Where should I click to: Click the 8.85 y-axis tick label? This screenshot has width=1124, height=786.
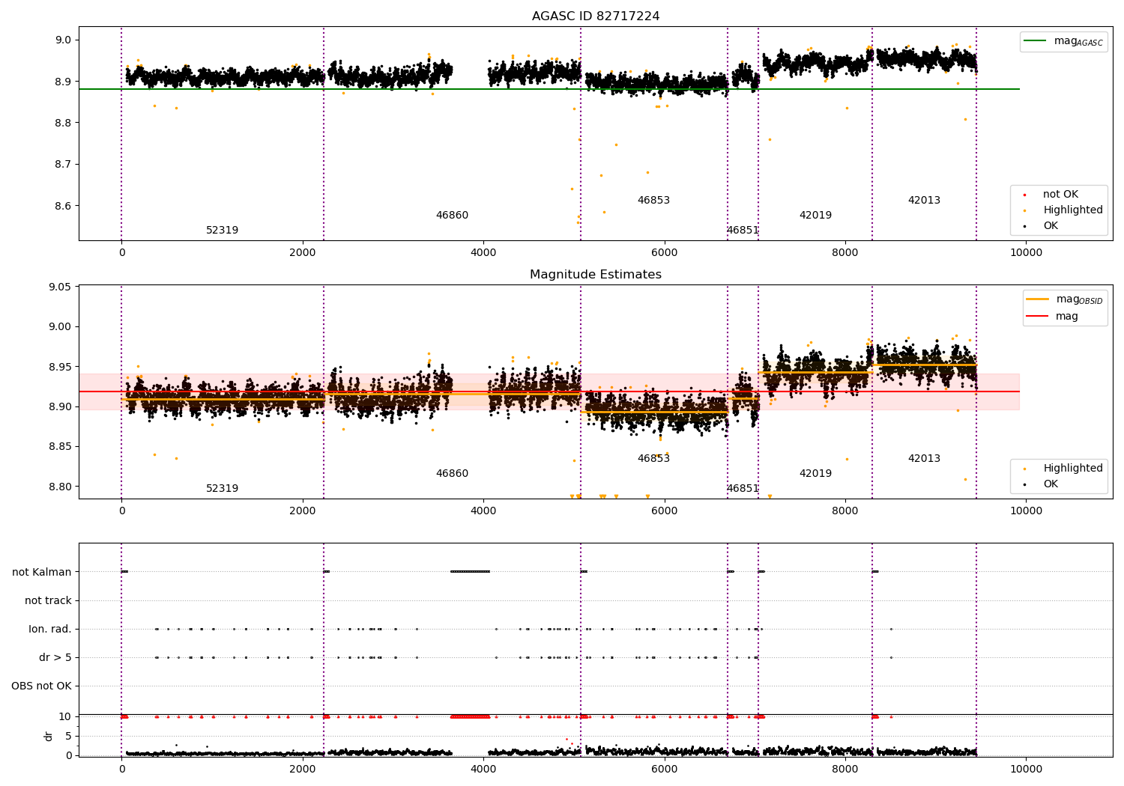(61, 447)
